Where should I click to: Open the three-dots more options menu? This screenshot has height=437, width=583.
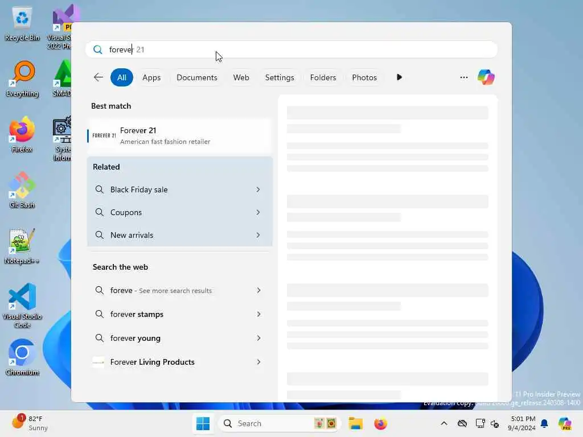[x=463, y=77]
